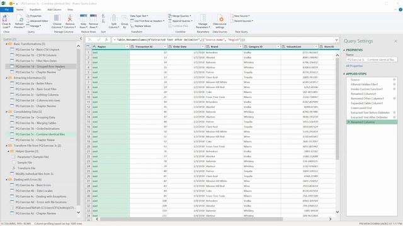Image resolution: width=403 pixels, height=226 pixels.
Task: Click the query Name input field
Action: [372, 60]
